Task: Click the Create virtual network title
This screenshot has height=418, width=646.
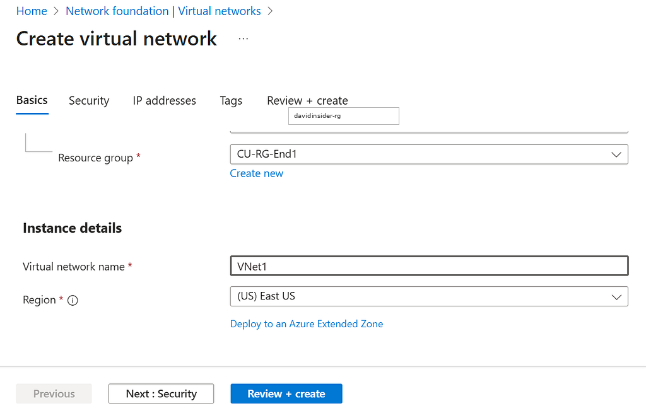Action: [117, 39]
